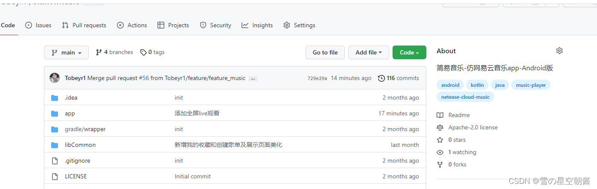Open the Actions tab

click(132, 26)
